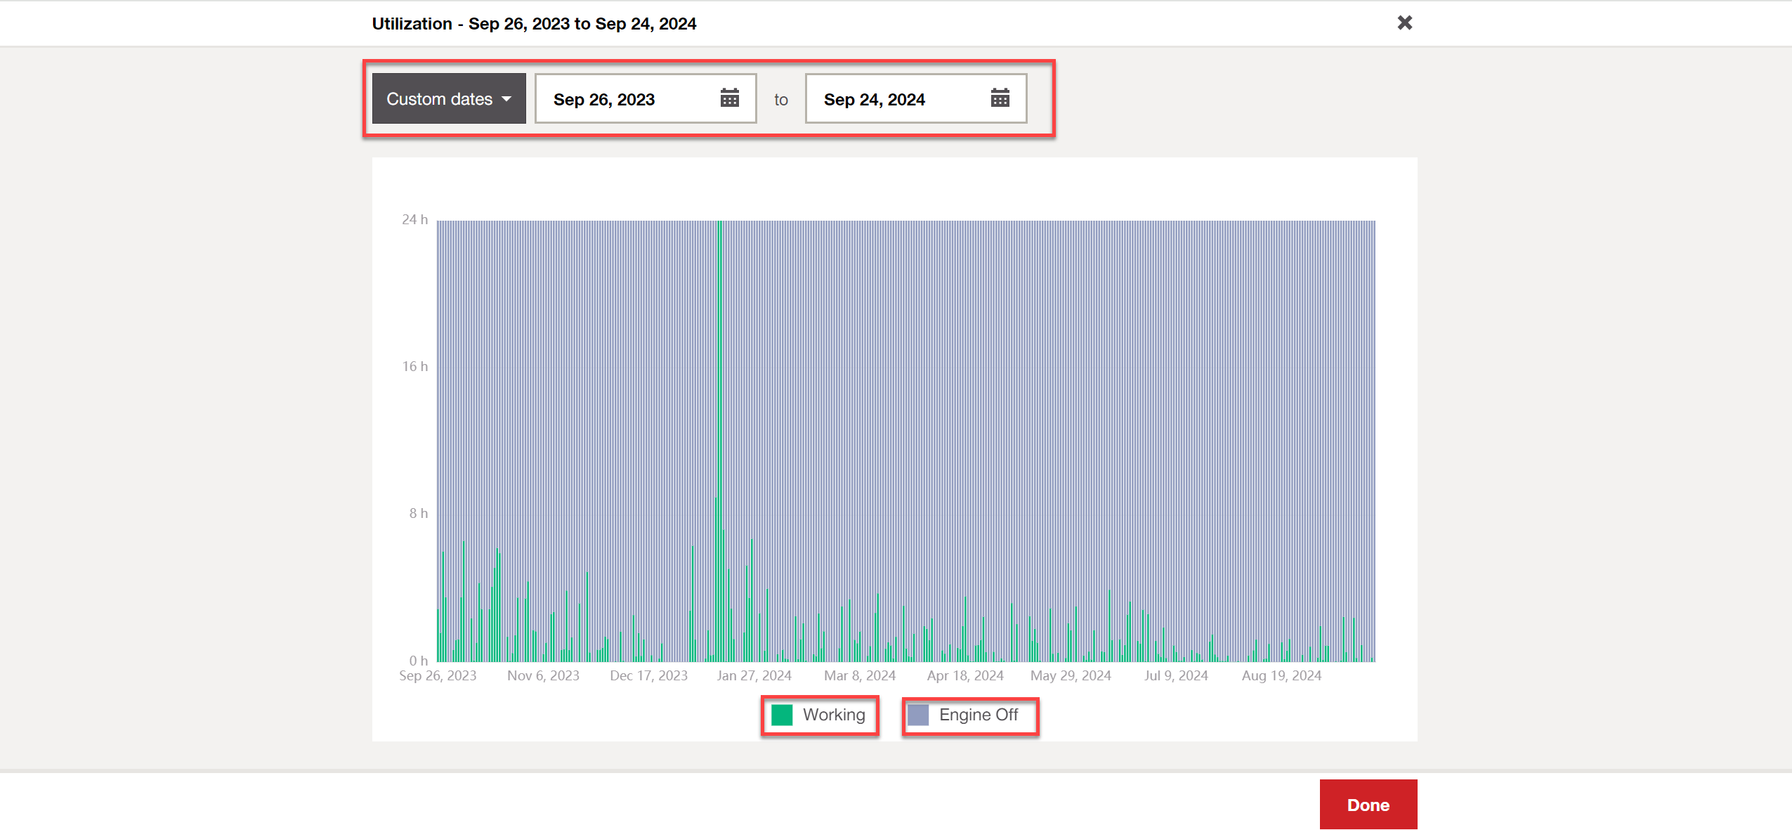This screenshot has width=1792, height=830.
Task: Close the Utilization dialog with the X
Action: click(1405, 23)
